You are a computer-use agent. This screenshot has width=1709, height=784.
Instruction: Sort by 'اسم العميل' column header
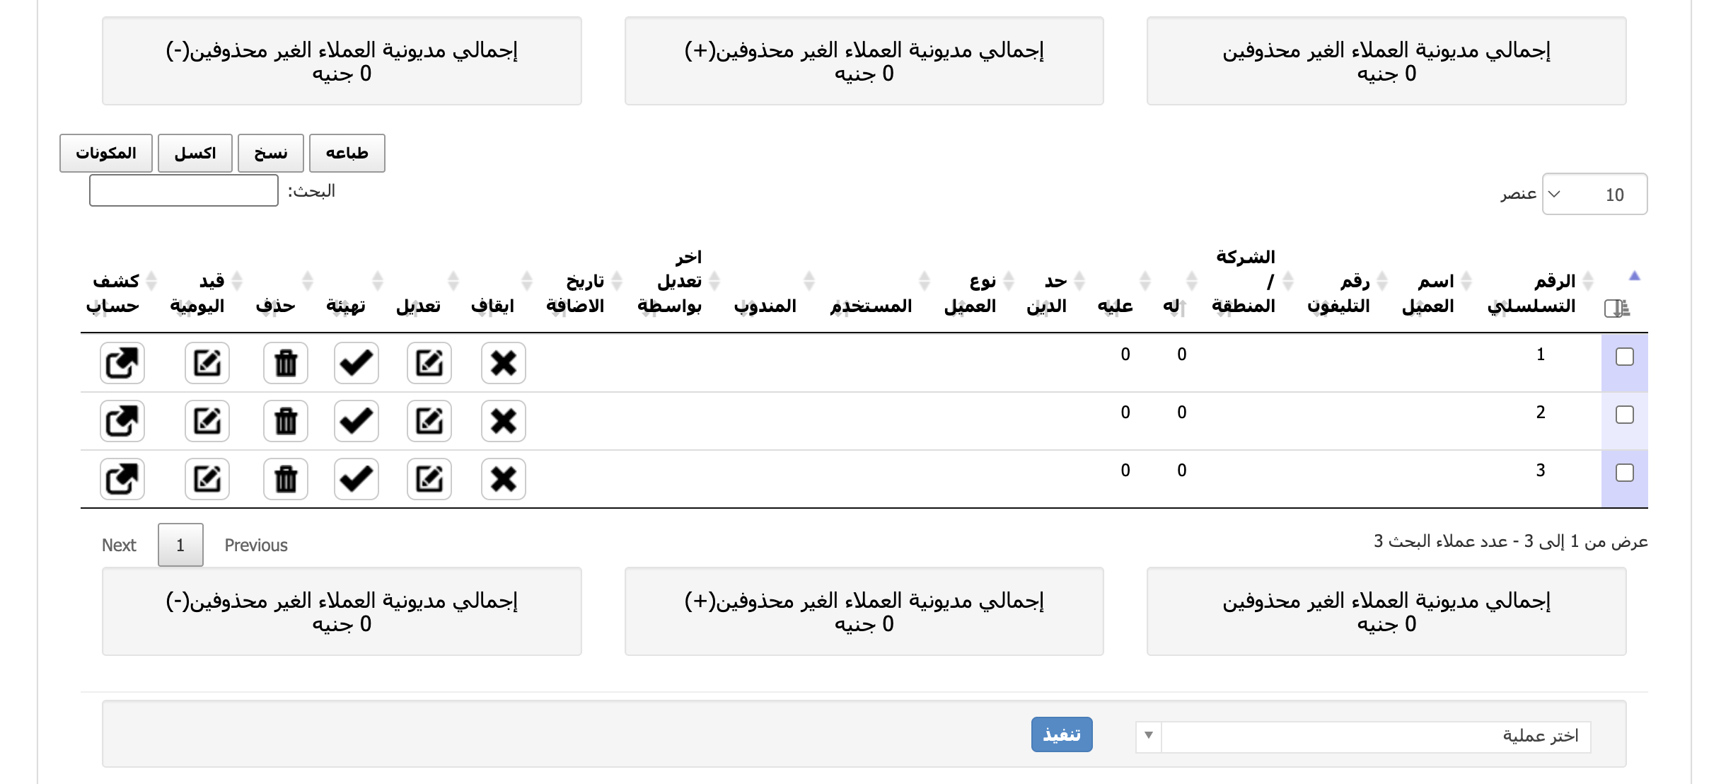click(x=1429, y=293)
